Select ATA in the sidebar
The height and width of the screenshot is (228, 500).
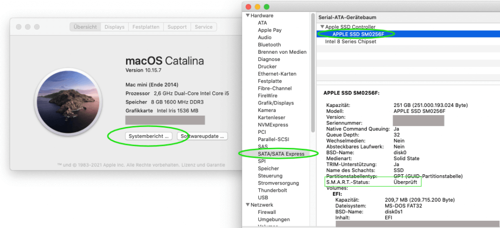click(262, 23)
